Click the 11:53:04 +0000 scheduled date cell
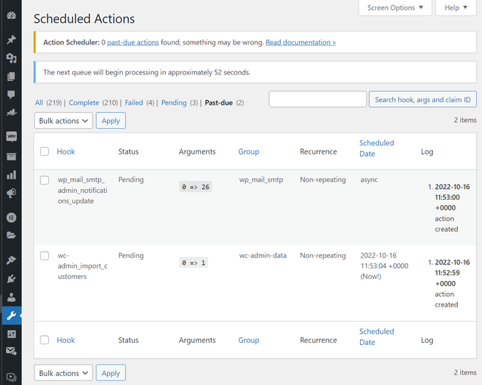Viewport: 482px width, 385px height. pyautogui.click(x=384, y=266)
